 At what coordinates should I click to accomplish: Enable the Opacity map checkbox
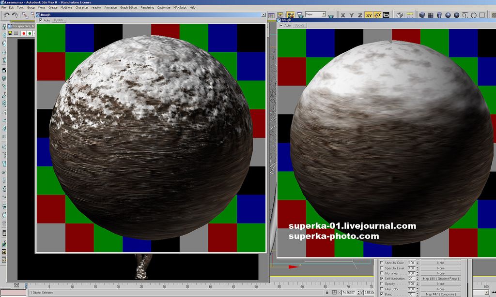pos(382,284)
